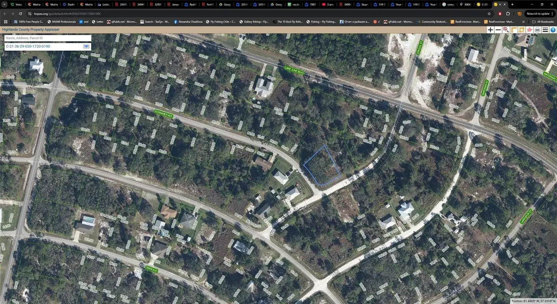Open the qPublic.net - Monro bookmark
The width and height of the screenshot is (557, 304).
tap(122, 21)
